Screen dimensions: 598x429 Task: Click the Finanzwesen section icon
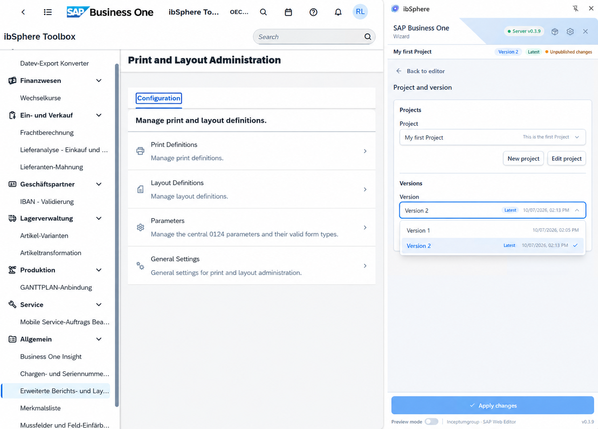[13, 80]
